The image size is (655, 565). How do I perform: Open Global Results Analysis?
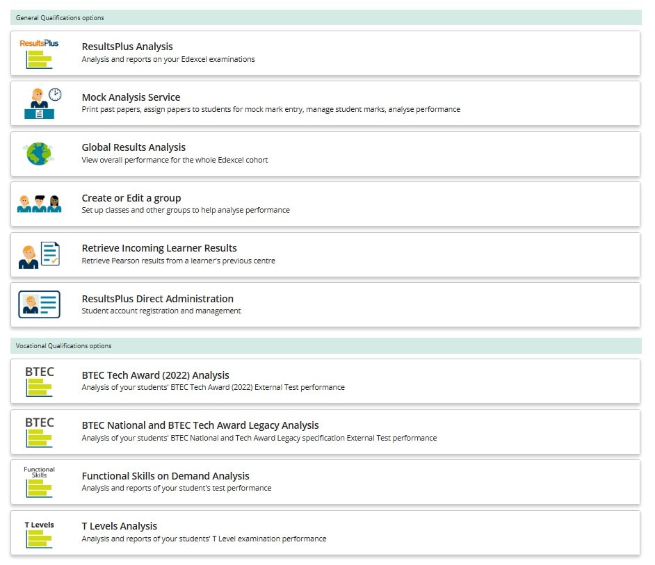coord(134,147)
